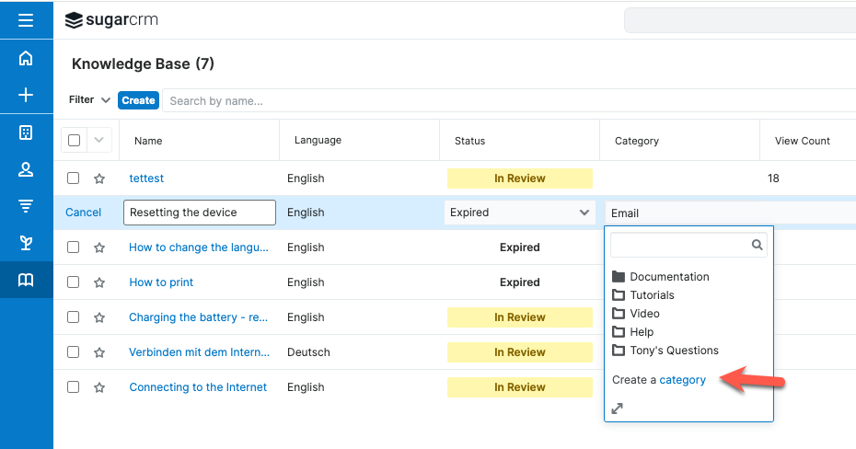The width and height of the screenshot is (856, 449).
Task: Favorite the tettest article star
Action: click(x=99, y=178)
